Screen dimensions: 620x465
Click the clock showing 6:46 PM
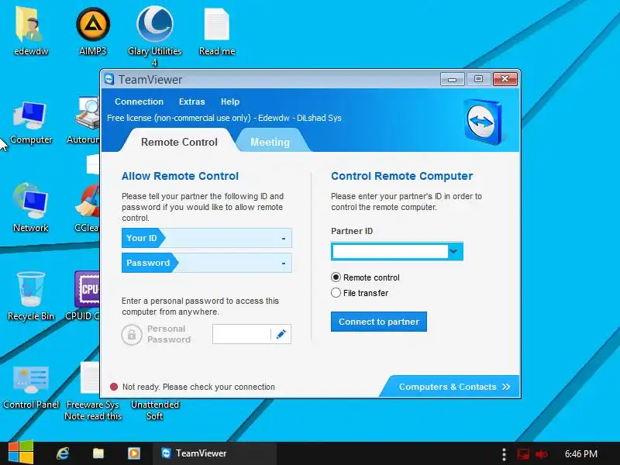[580, 453]
